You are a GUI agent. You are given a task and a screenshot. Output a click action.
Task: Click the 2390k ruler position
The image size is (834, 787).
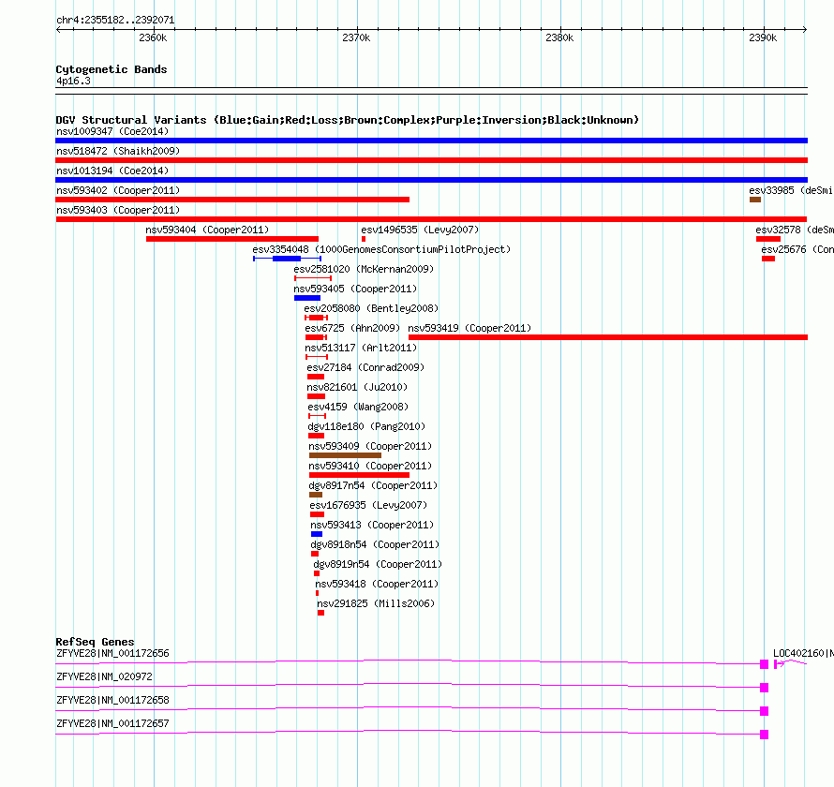point(763,37)
